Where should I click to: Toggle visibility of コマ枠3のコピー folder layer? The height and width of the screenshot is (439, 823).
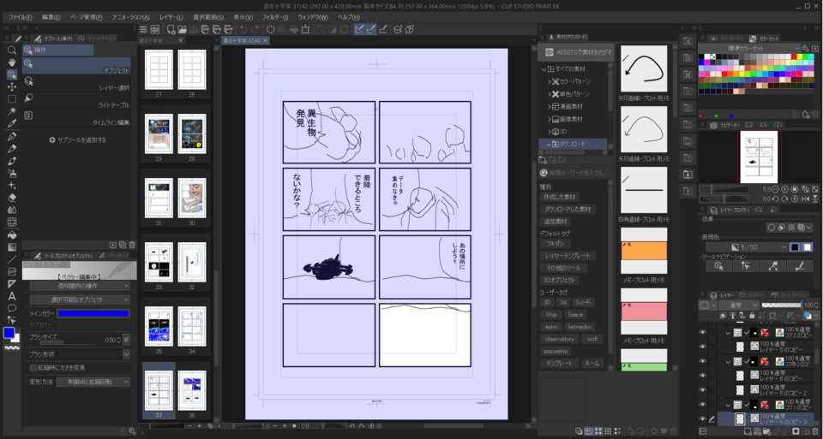(x=702, y=361)
